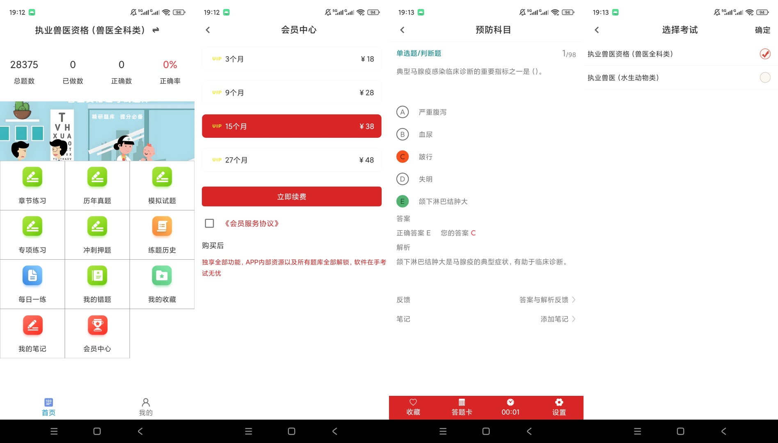This screenshot has height=443, width=778.
Task: Open 我的错题 wrong questions icon
Action: [97, 276]
